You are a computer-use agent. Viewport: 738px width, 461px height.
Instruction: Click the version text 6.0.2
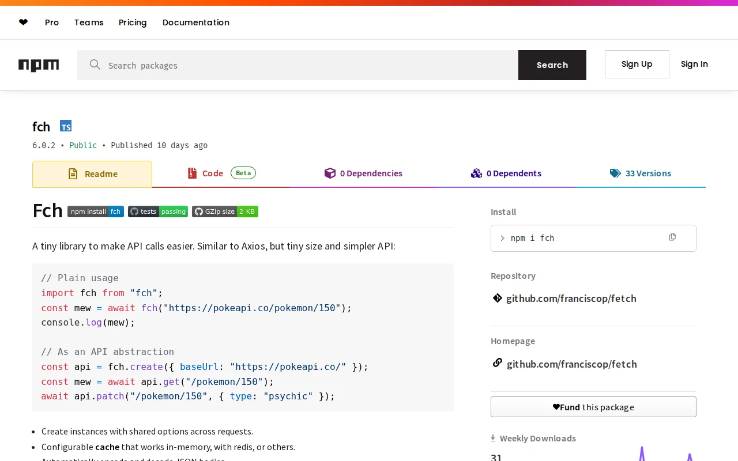[44, 145]
